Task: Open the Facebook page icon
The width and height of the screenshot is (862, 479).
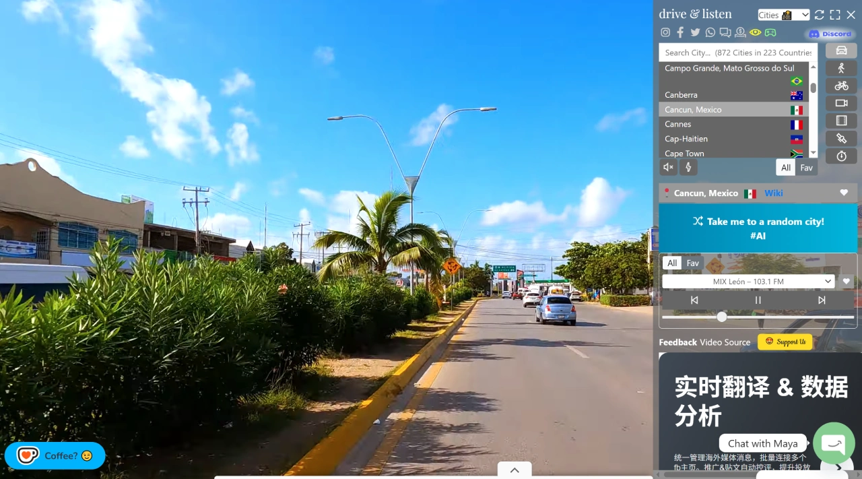Action: [x=680, y=32]
